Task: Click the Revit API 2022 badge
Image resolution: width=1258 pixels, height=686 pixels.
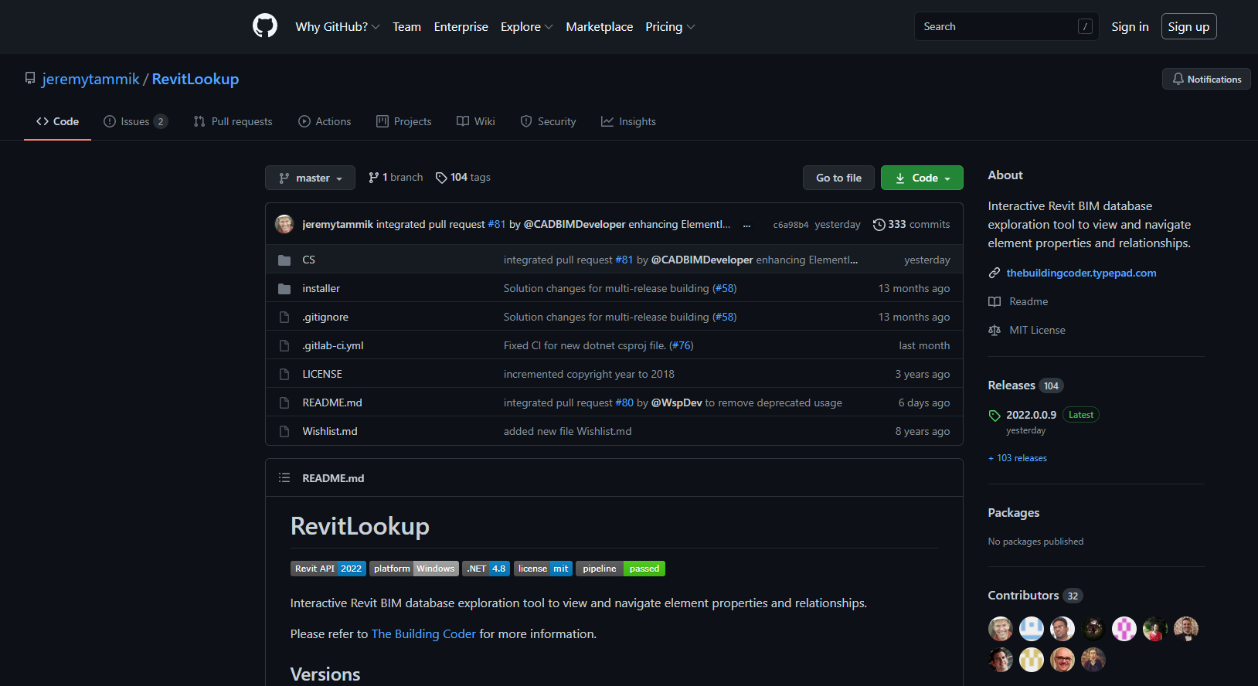Action: [x=328, y=569]
